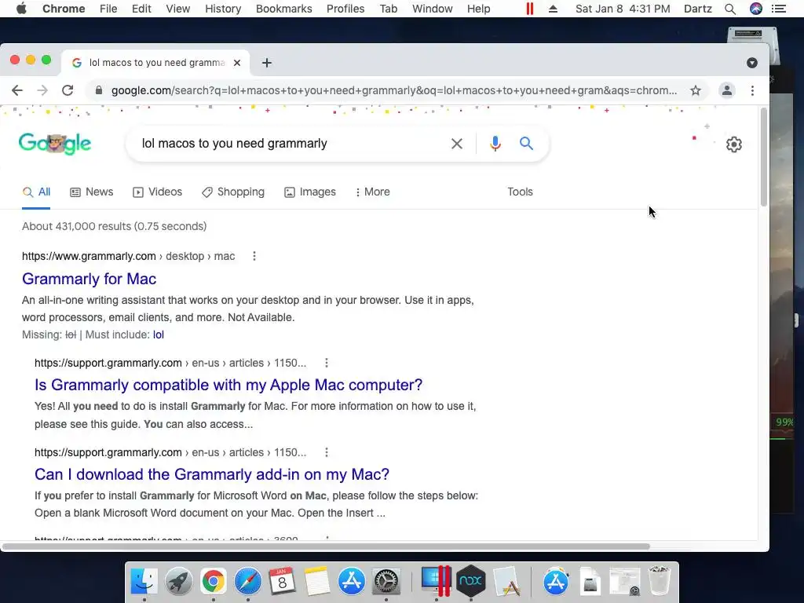This screenshot has width=804, height=603.
Task: Reload the Google search page
Action: tap(68, 91)
